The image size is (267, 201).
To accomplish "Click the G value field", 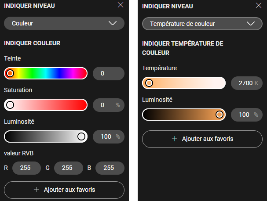I will click(x=69, y=168).
